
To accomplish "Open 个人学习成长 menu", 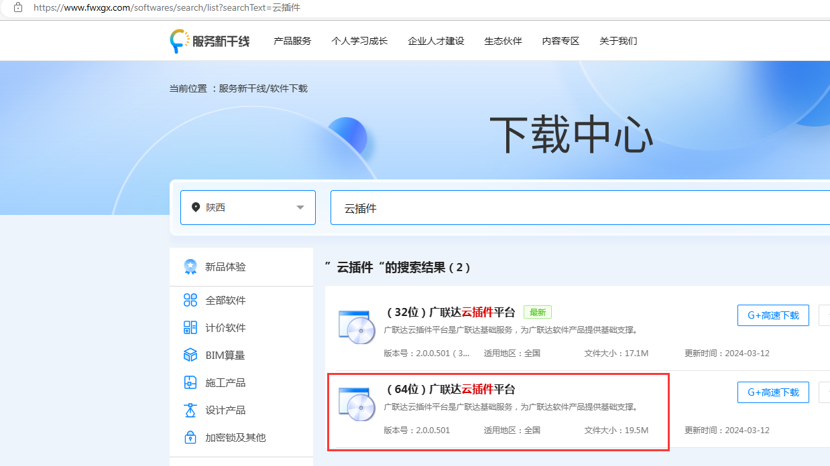I will (x=359, y=41).
